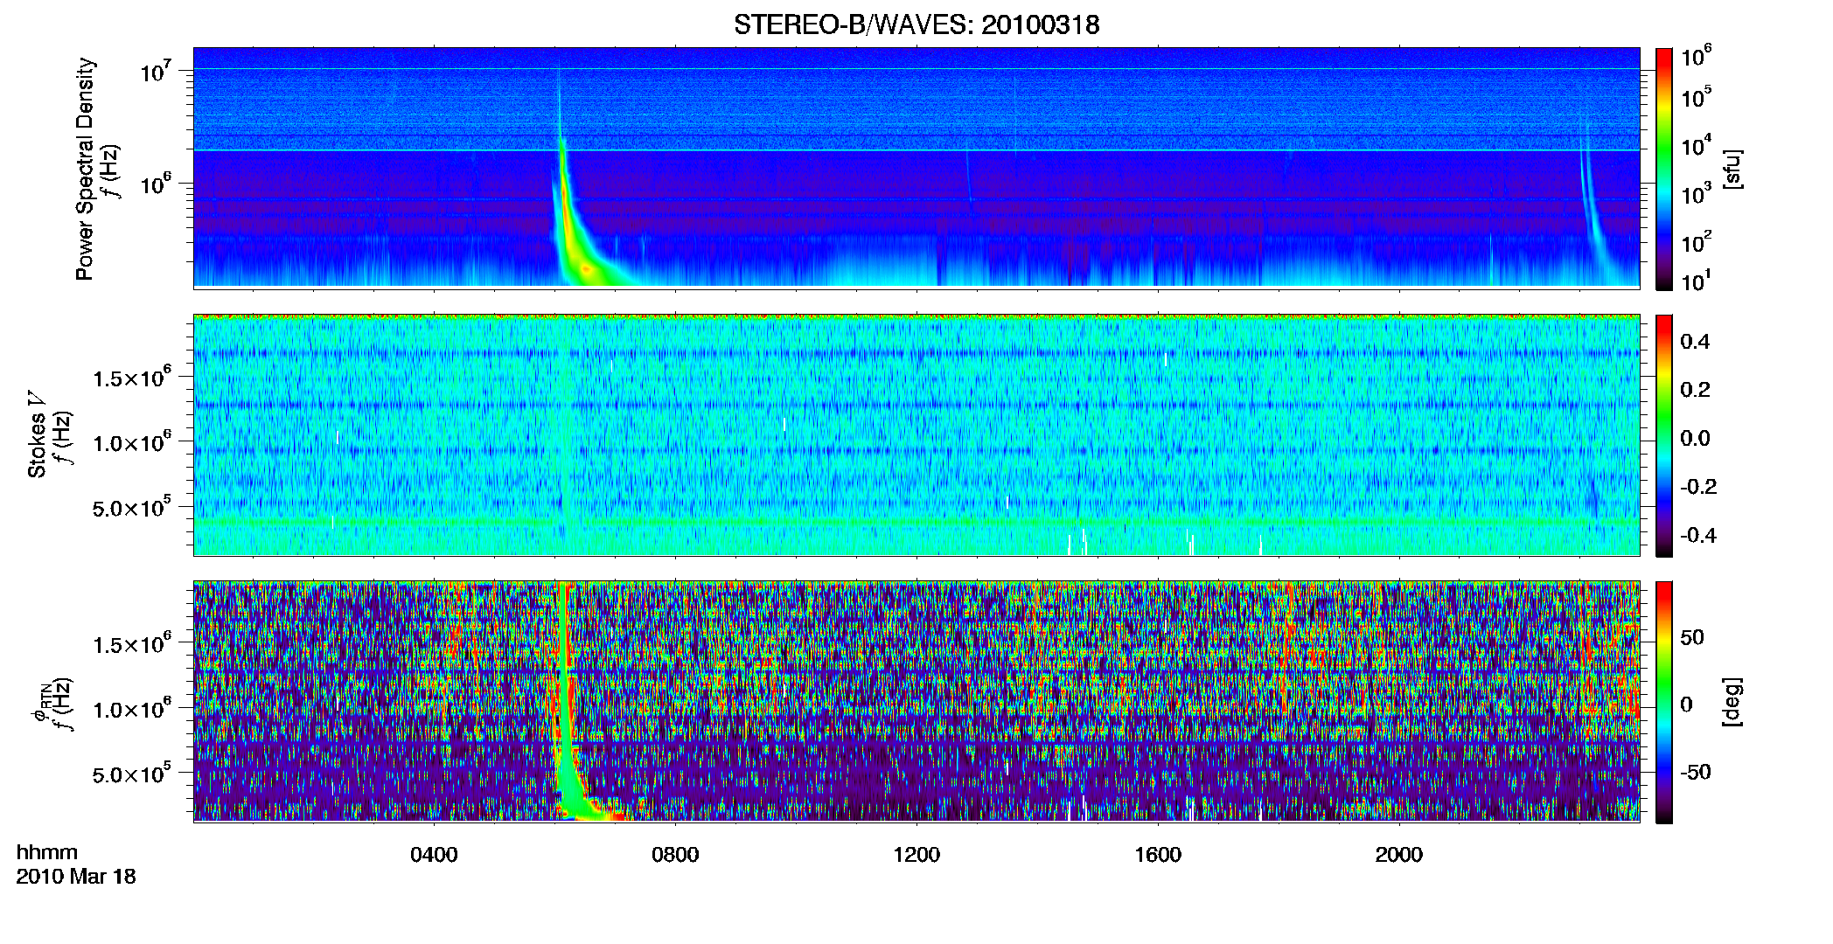Click the top panel intensity colorbar
1833x944 pixels.
tap(1664, 169)
